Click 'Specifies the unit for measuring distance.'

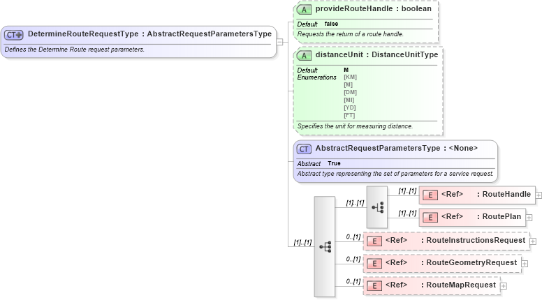[355, 126]
